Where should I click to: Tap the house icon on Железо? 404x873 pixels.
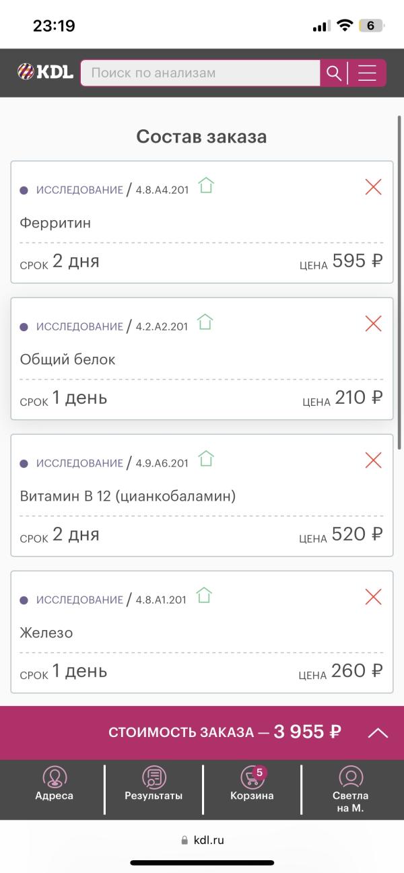point(204,595)
